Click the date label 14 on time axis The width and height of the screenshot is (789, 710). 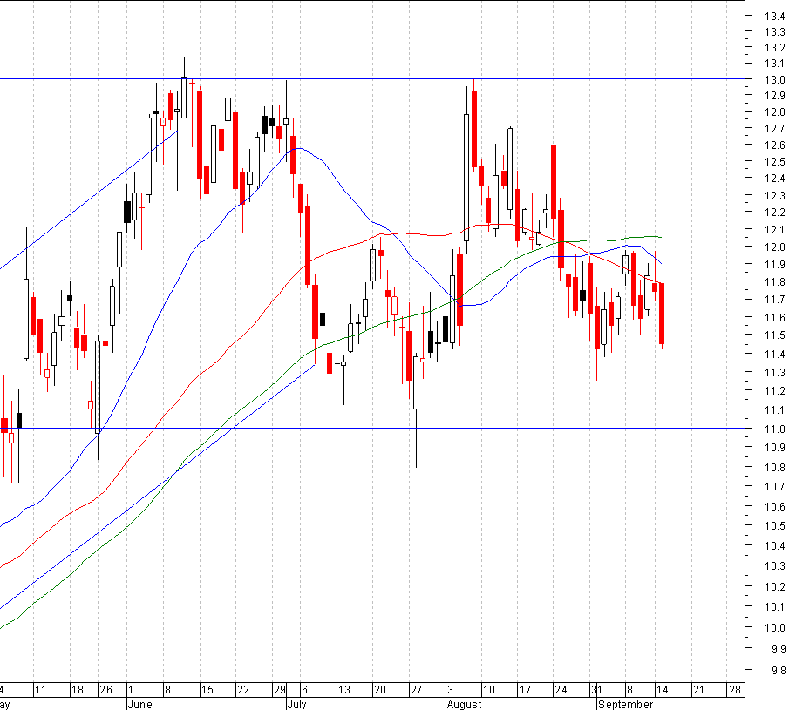663,689
